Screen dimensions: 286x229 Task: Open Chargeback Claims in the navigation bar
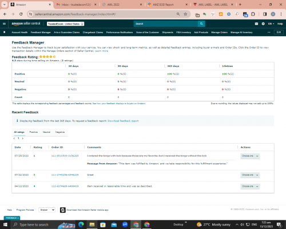click(x=93, y=33)
